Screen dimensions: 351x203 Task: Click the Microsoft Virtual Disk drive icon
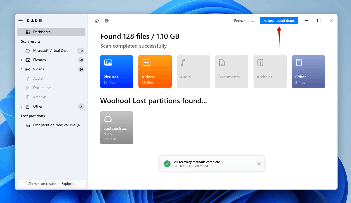[x=28, y=51]
